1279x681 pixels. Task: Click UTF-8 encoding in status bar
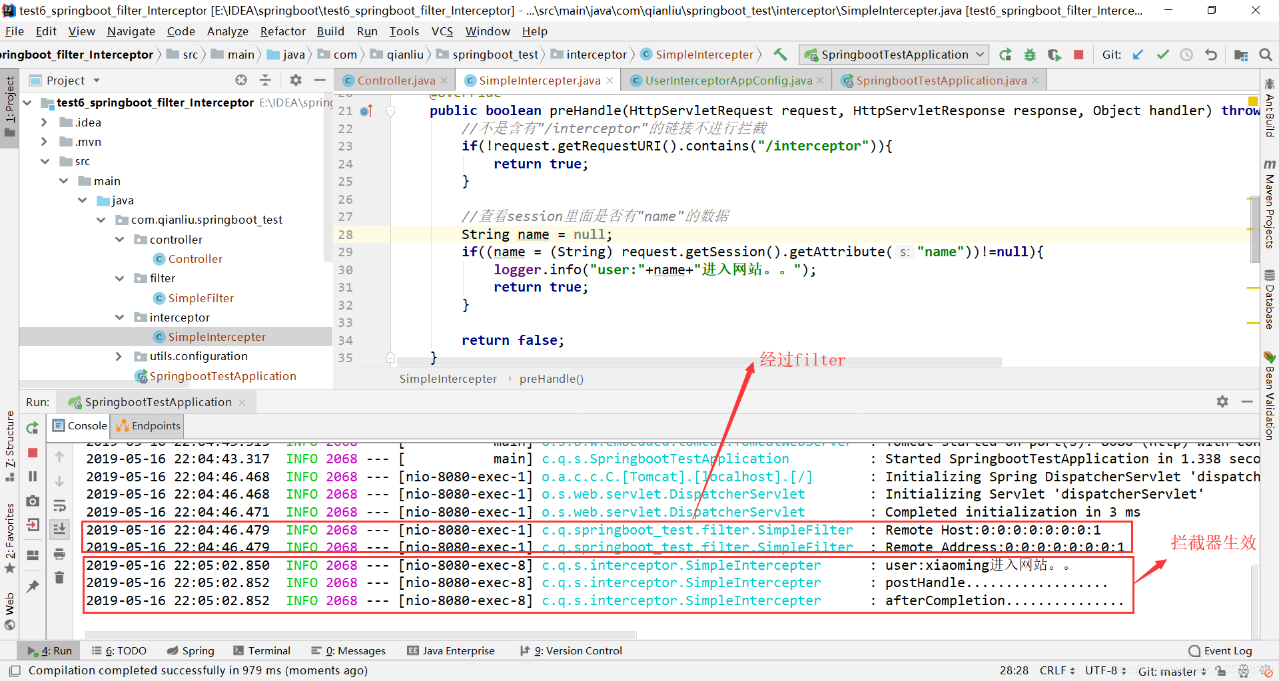[x=1105, y=670]
